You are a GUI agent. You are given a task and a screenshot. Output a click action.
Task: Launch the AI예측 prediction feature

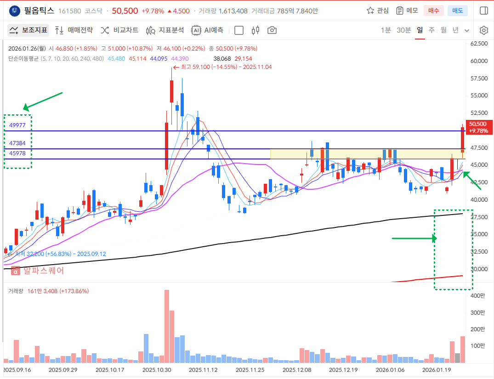click(208, 30)
